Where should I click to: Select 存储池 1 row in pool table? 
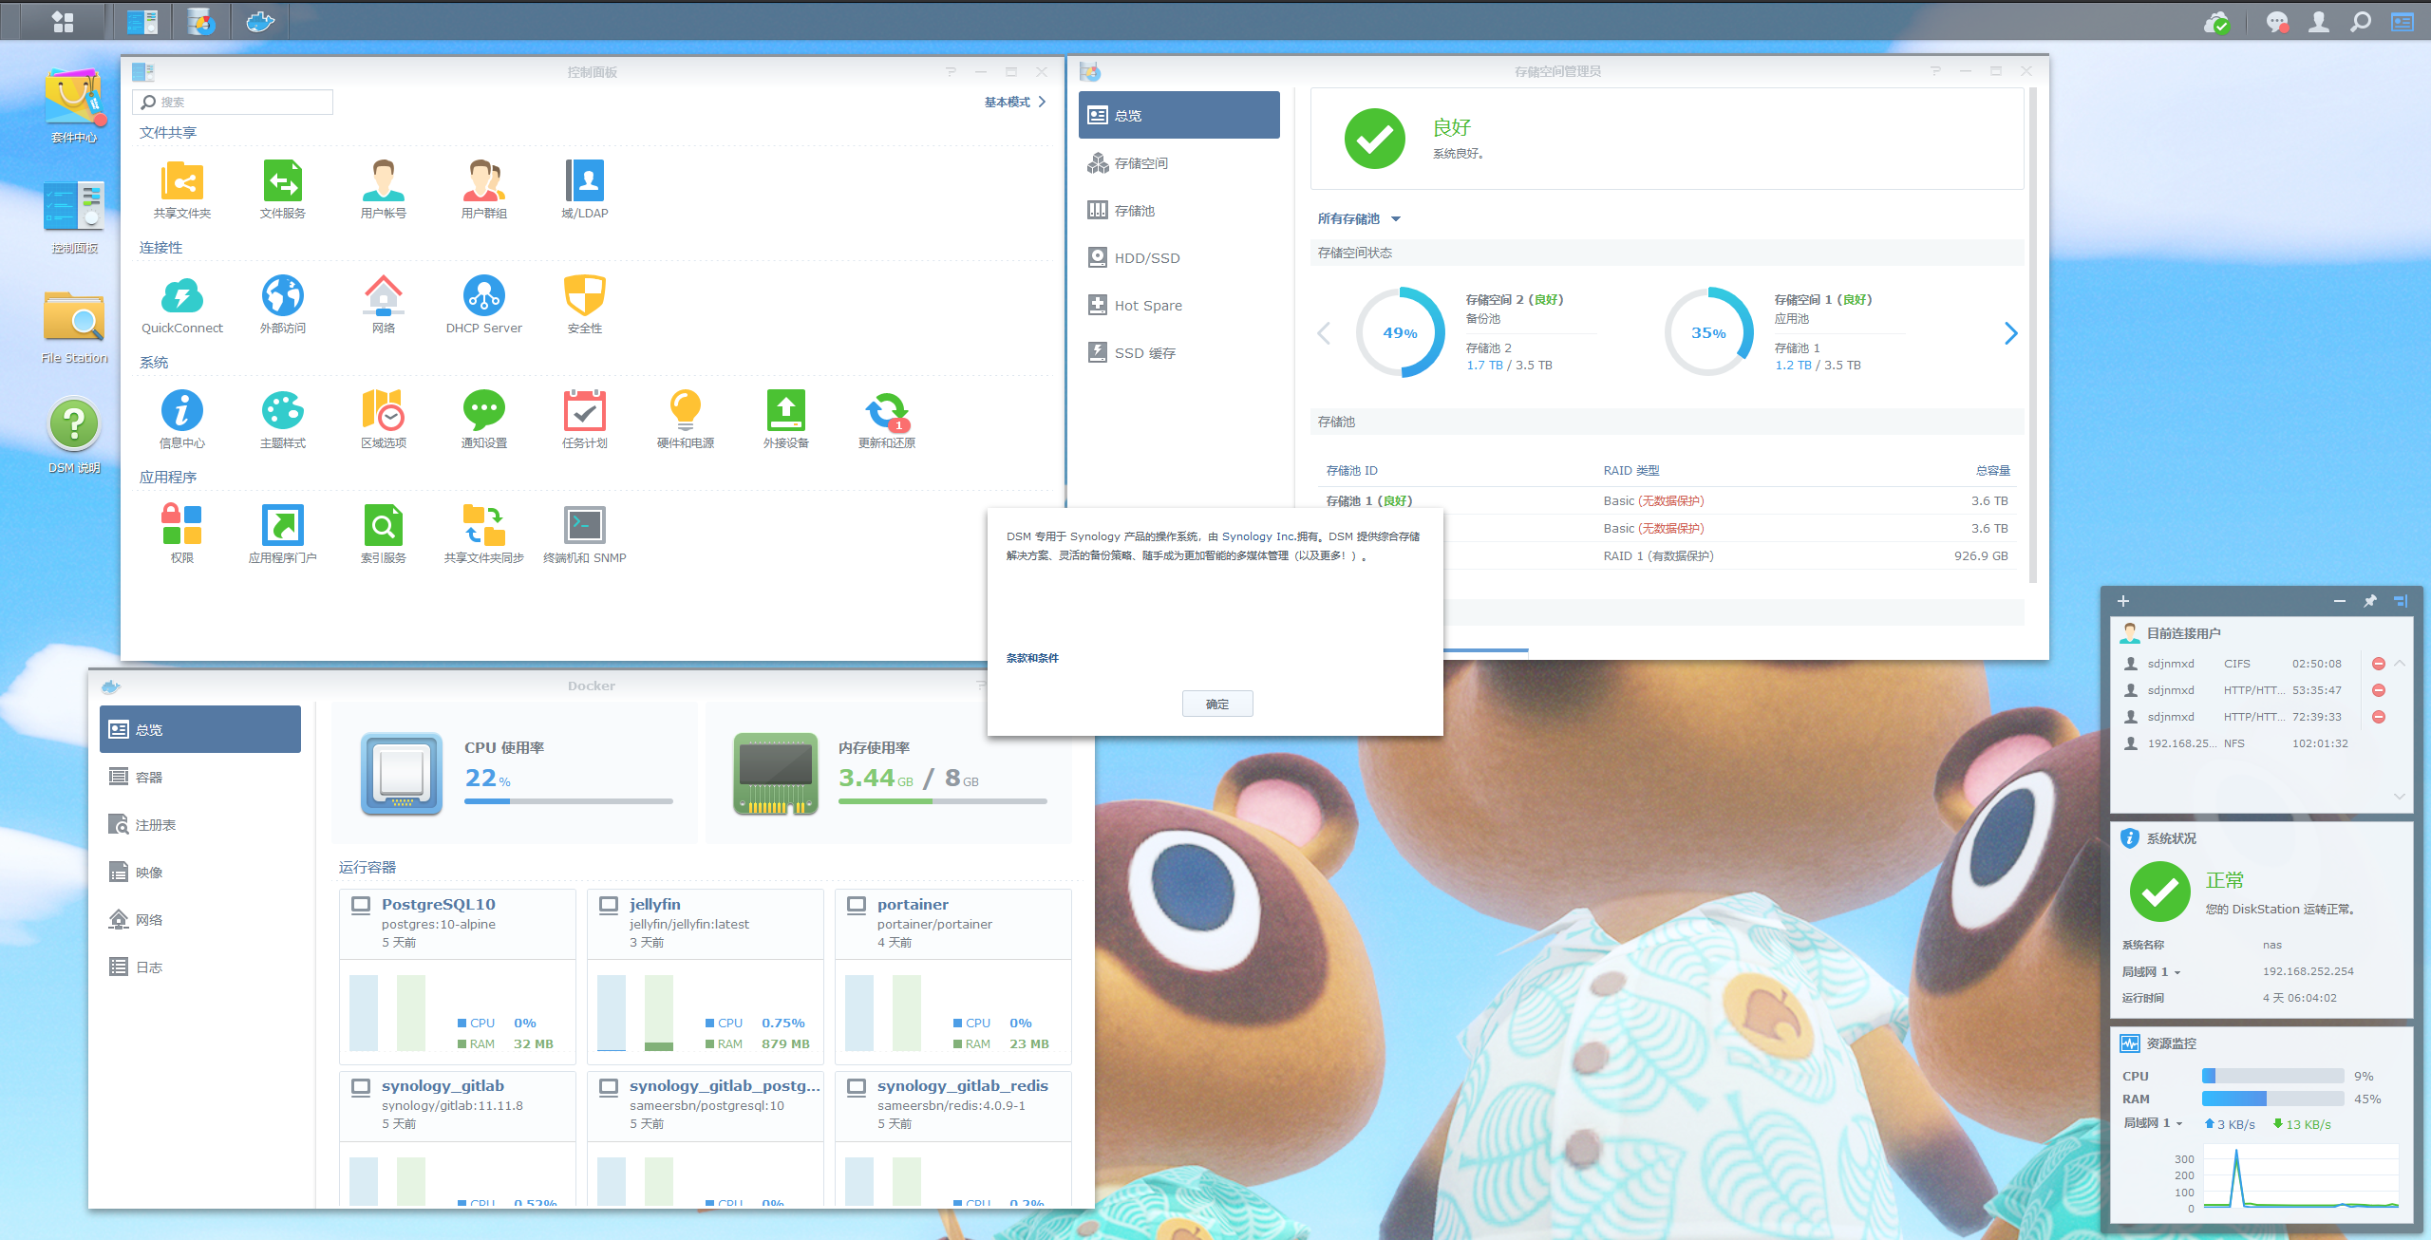point(1667,500)
